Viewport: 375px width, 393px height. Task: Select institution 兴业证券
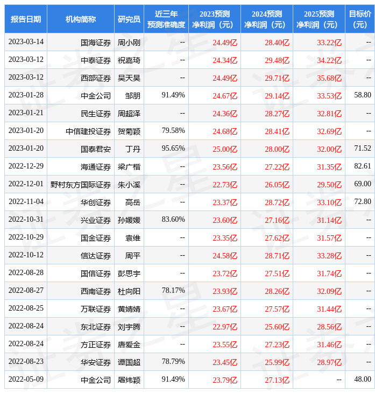coord(96,220)
